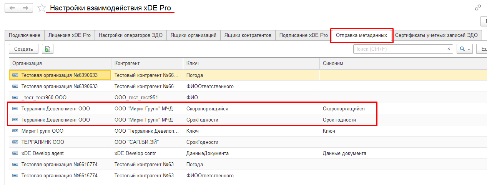Select СрокГодности key in ТЕРРАЛИНК ООО row
This screenshot has height=185, width=487.
(x=251, y=142)
